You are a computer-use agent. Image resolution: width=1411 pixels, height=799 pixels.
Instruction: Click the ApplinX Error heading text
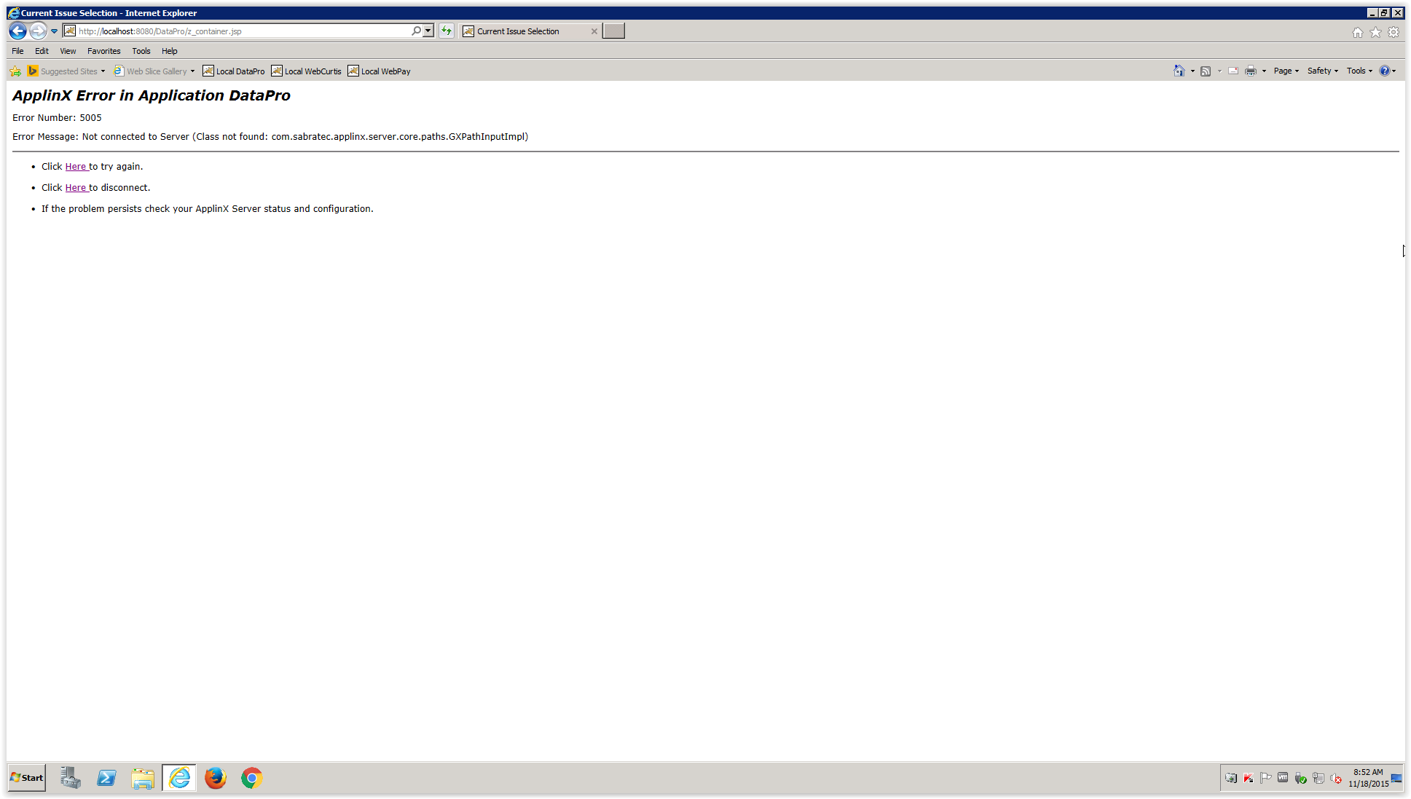(152, 95)
